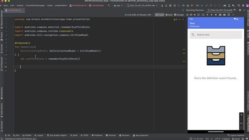Open IDE settings gear in top toolbar
The height and width of the screenshot is (140, 249).
(243, 5)
